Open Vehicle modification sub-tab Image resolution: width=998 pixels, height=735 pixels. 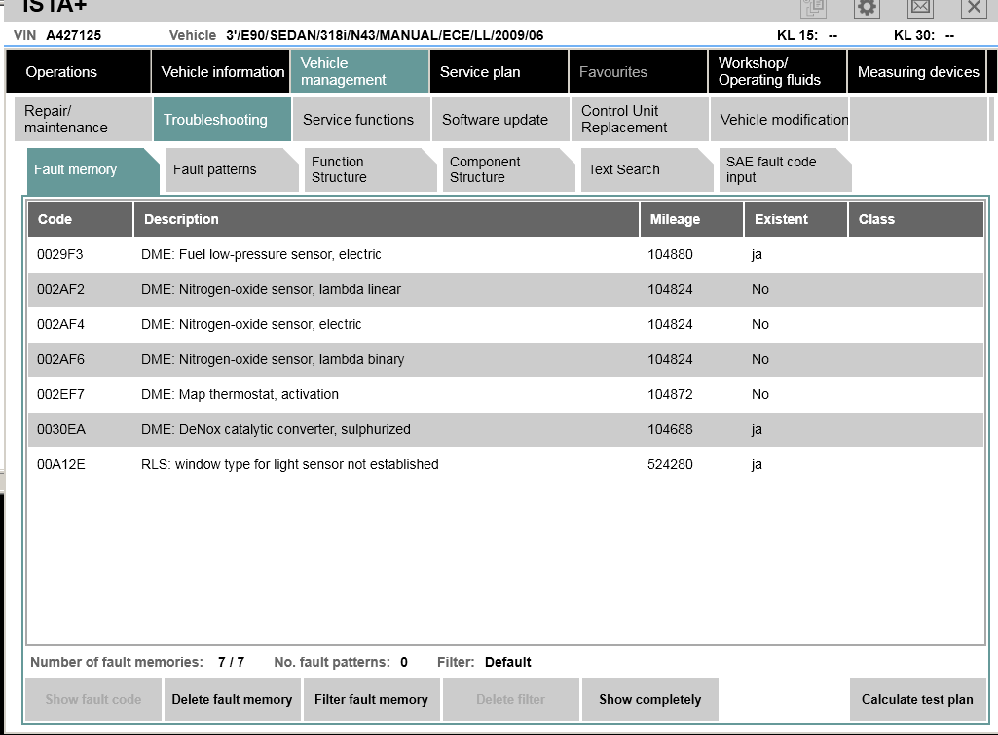780,119
